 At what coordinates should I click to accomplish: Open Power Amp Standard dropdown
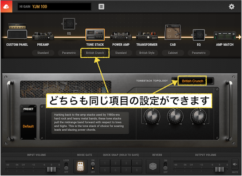click(121, 53)
